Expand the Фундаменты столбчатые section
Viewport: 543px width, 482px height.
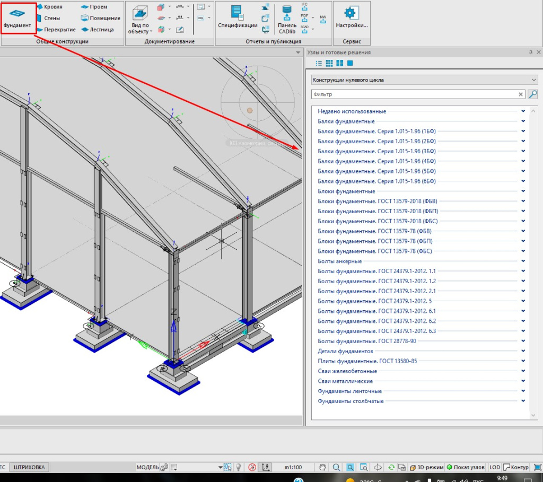pyautogui.click(x=351, y=401)
